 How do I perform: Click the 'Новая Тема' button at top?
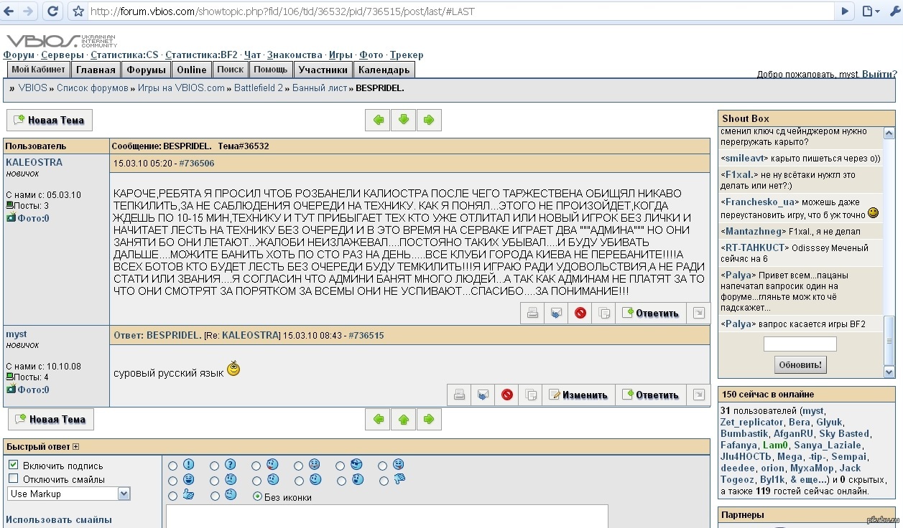point(50,120)
